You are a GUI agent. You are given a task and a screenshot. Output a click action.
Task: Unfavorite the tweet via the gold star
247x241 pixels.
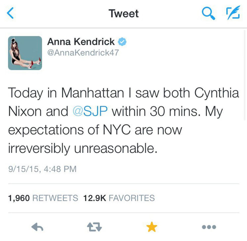coord(152,227)
